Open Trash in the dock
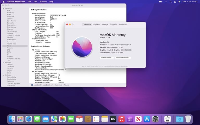This screenshot has height=125, width=200. 188,119
